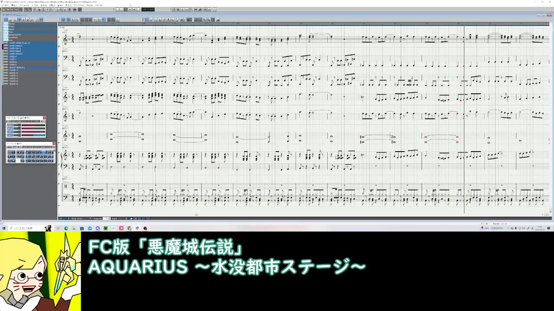Select the magnifier zoom tool in the score toolbar
This screenshot has width=554, height=311.
click(173, 20)
